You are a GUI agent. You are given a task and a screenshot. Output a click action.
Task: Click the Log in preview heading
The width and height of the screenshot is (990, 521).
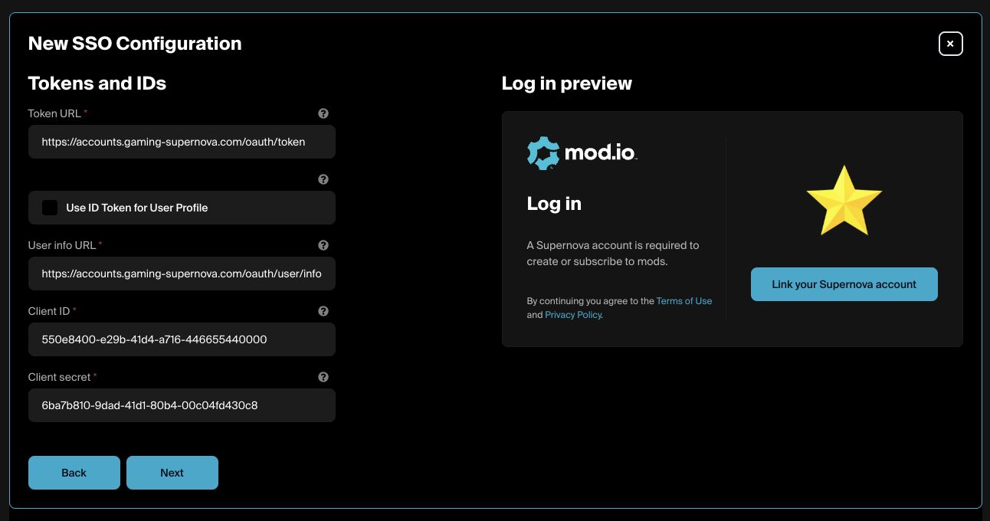coord(567,84)
